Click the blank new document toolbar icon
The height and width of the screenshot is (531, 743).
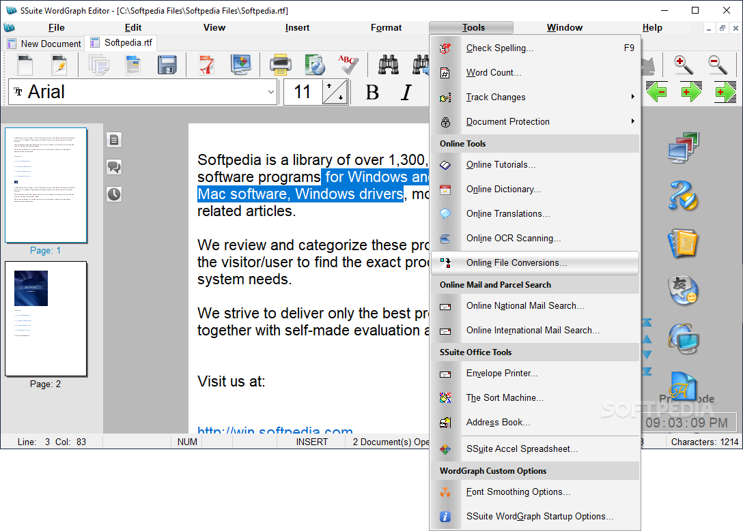coord(25,65)
